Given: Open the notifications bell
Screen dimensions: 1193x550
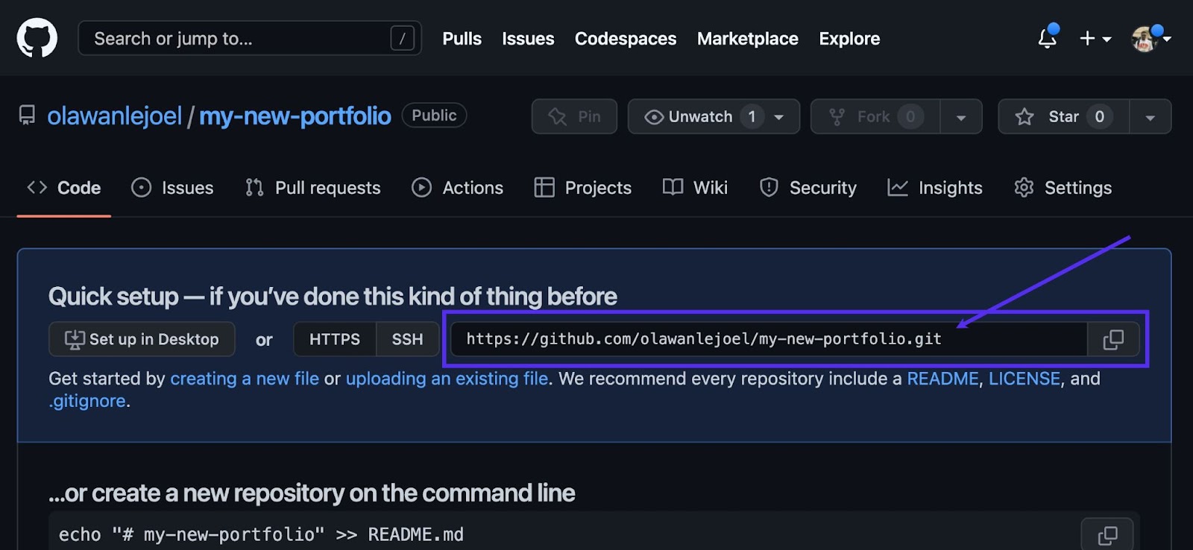Looking at the screenshot, I should click(1047, 38).
